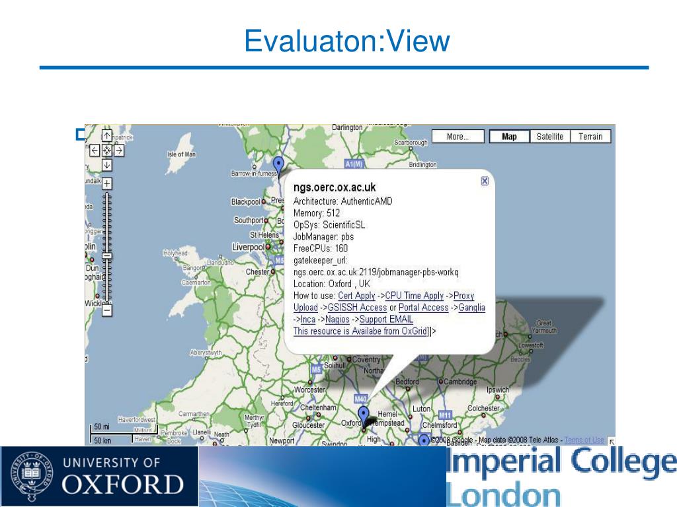
Task: Open the Cert Apply link
Action: (x=356, y=296)
